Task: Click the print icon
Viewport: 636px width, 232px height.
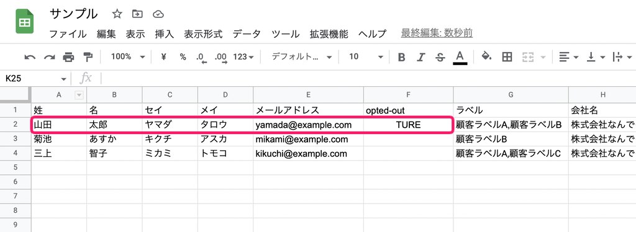Action: (x=68, y=57)
